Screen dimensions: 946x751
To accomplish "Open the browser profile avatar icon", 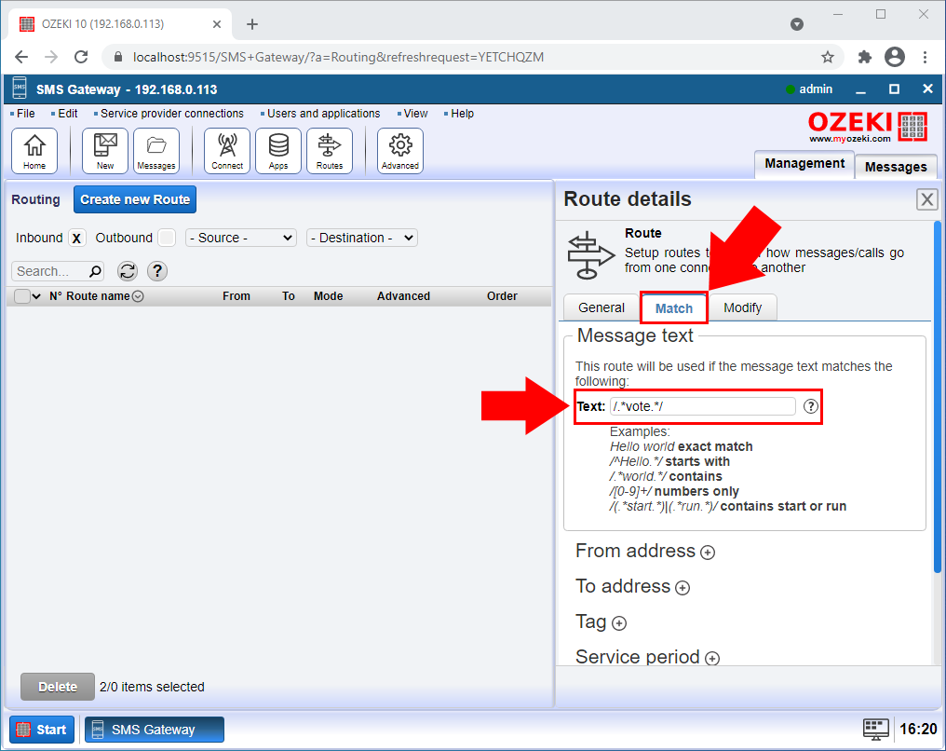I will pos(895,57).
